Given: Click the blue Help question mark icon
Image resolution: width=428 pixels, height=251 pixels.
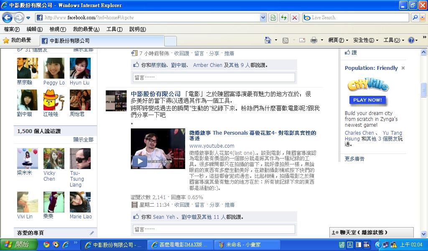Looking at the screenshot, I should point(411,41).
